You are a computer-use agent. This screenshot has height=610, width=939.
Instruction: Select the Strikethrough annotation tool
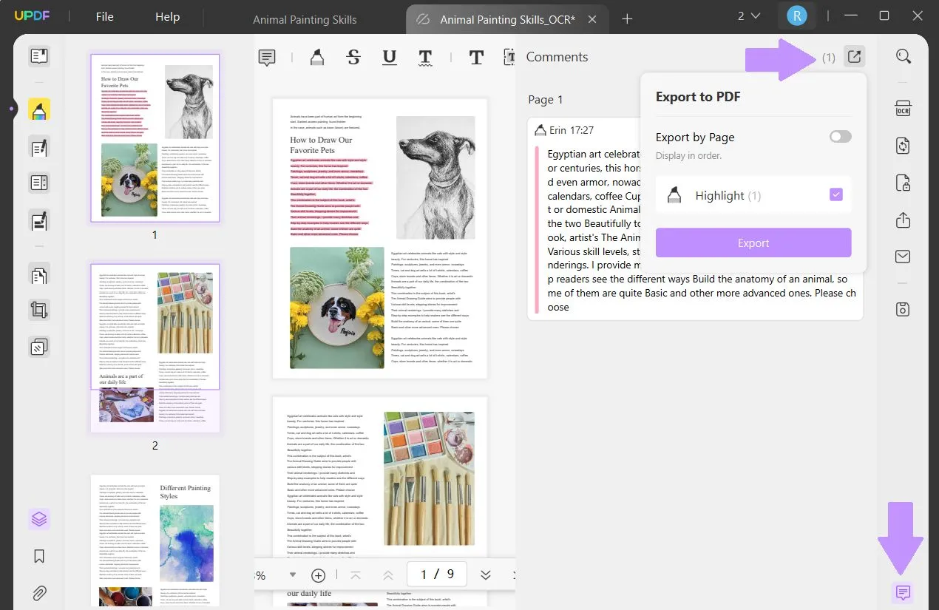pos(353,57)
